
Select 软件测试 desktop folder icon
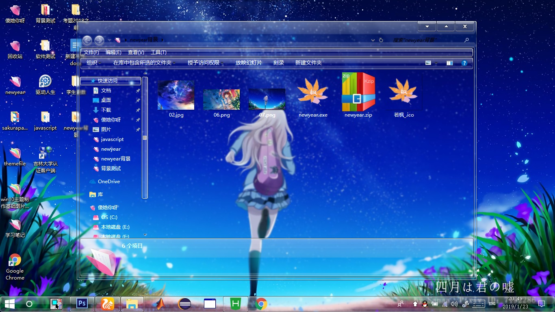point(45,50)
